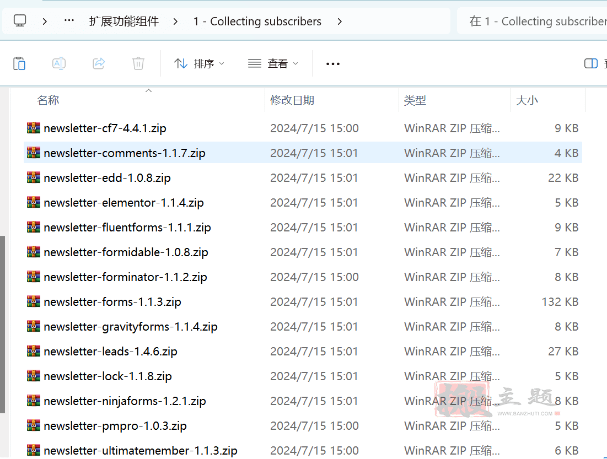Expand chevron after 扩展功能组件 breadcrumb
The width and height of the screenshot is (607, 459).
[x=175, y=21]
